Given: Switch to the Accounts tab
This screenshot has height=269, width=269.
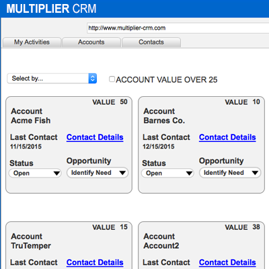Looking at the screenshot, I should tap(91, 42).
